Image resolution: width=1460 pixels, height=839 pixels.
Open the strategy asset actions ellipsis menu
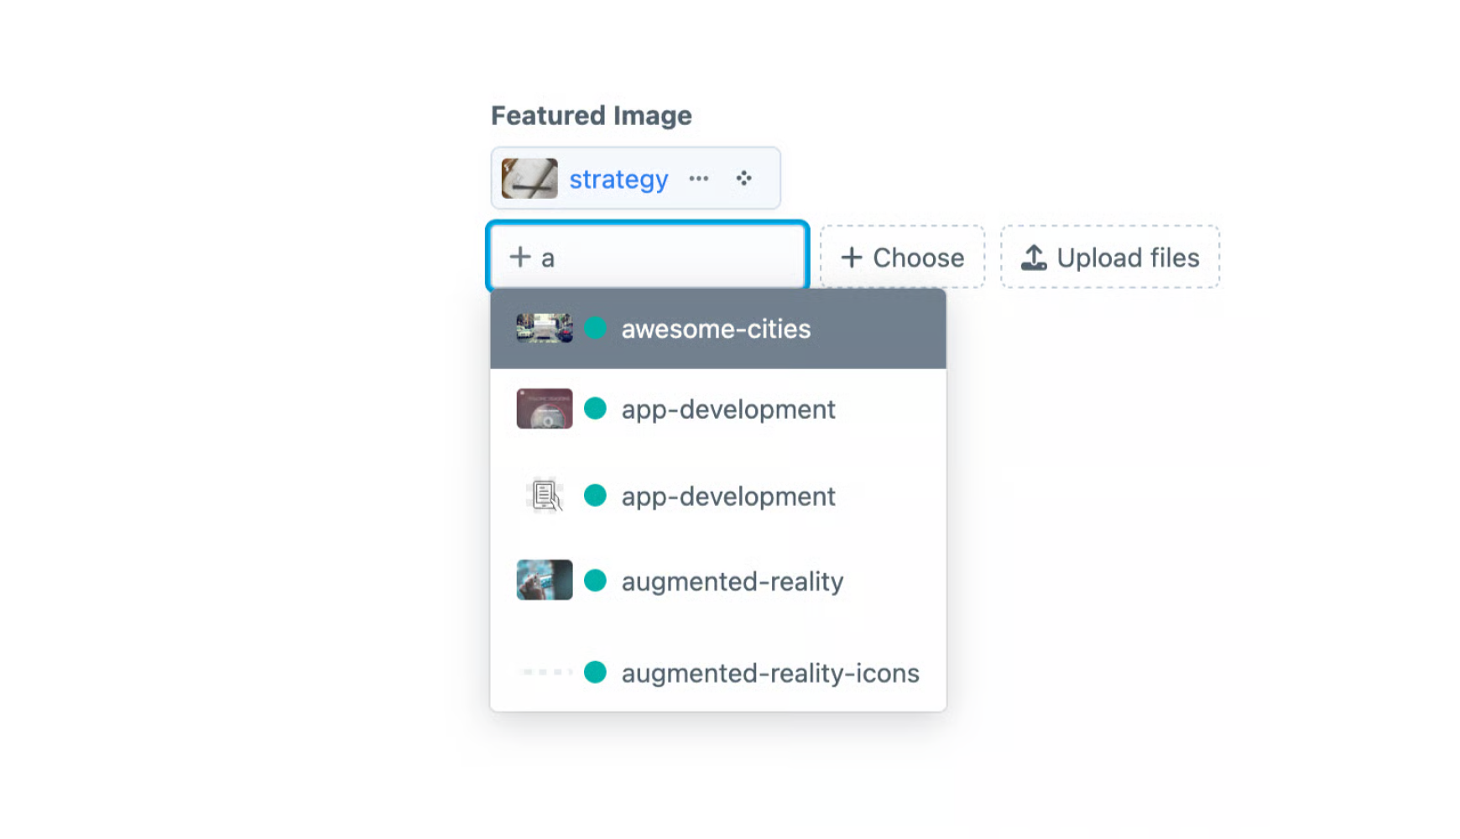[x=698, y=179]
